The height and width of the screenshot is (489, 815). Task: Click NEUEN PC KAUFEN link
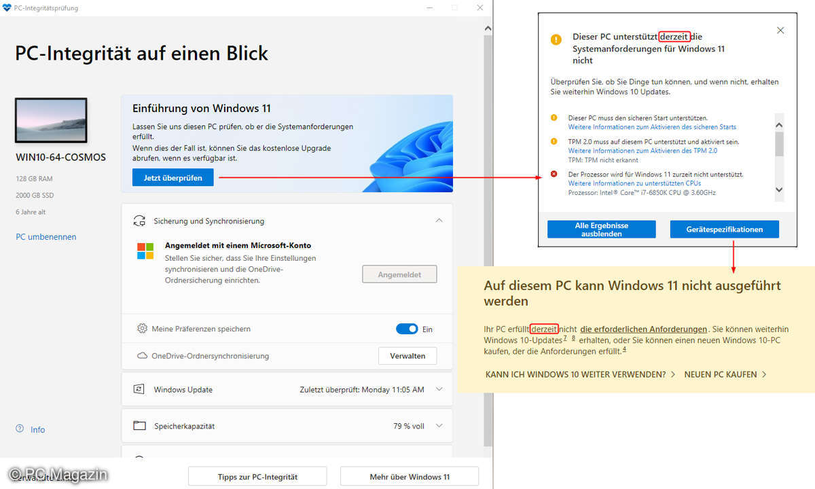tap(725, 374)
